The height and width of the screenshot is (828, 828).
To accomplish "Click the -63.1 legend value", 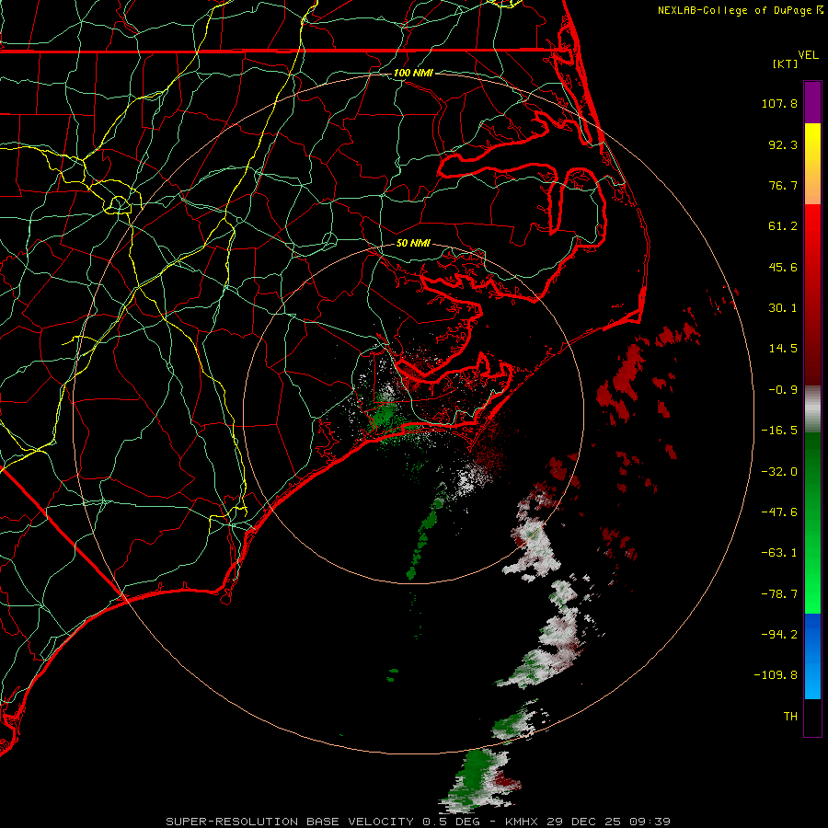I will tap(779, 553).
